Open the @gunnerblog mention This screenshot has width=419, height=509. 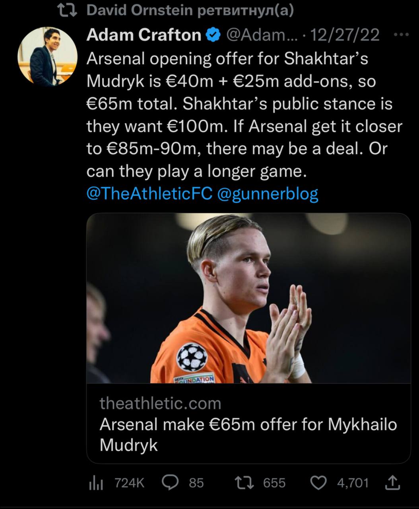point(268,194)
